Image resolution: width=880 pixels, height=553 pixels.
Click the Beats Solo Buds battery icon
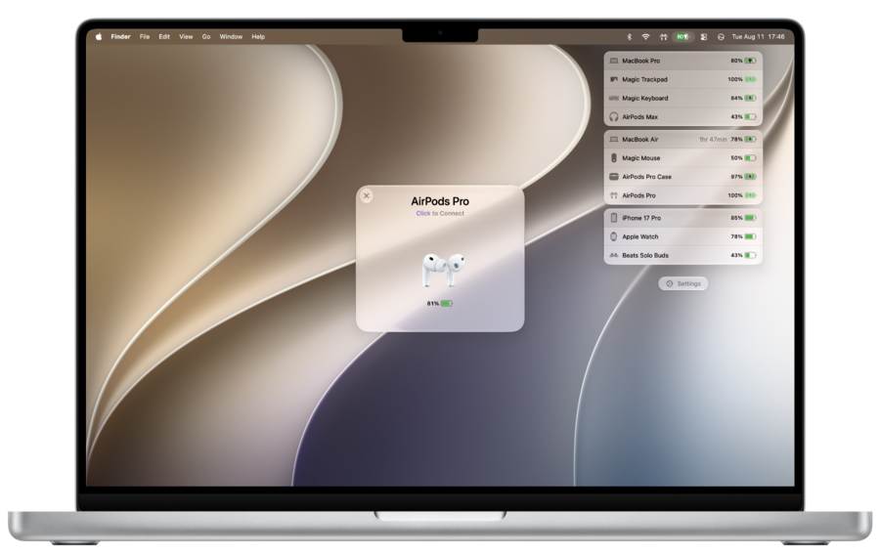click(750, 255)
